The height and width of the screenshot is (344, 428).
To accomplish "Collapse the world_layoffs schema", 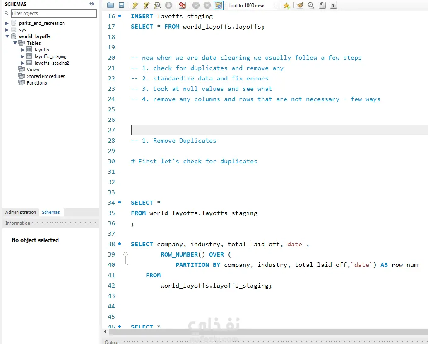I will (x=7, y=36).
